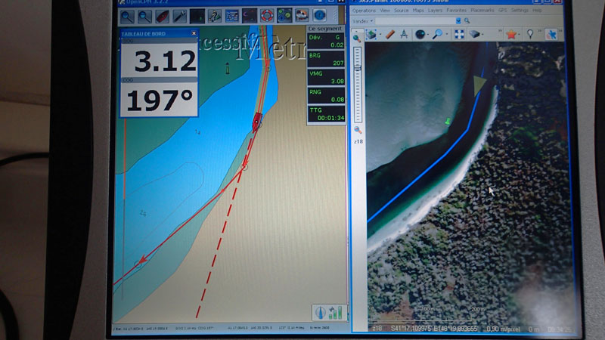Open OpenCPN settings with the wrench icon
This screenshot has width=605, height=340.
(179, 17)
